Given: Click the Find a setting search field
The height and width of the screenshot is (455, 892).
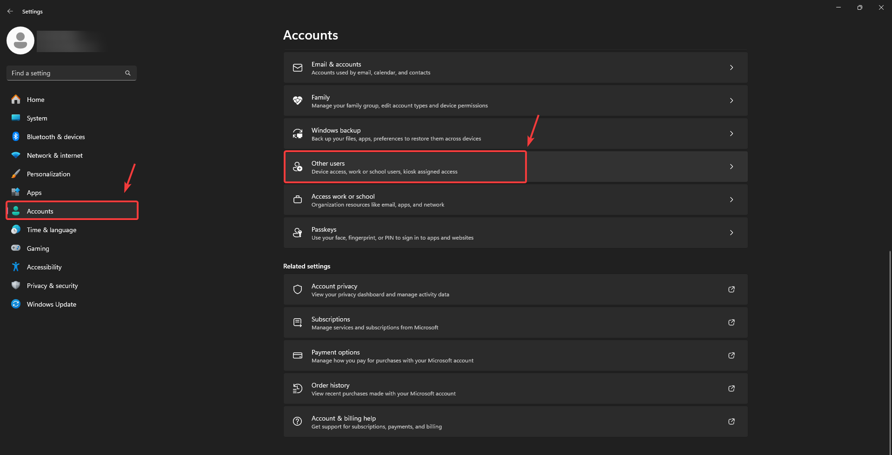Looking at the screenshot, I should [x=65, y=73].
